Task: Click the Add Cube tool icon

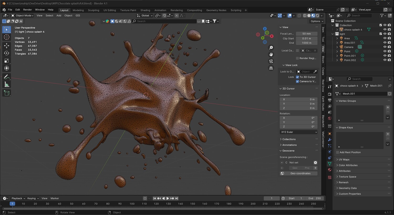Action: pyautogui.click(x=7, y=93)
